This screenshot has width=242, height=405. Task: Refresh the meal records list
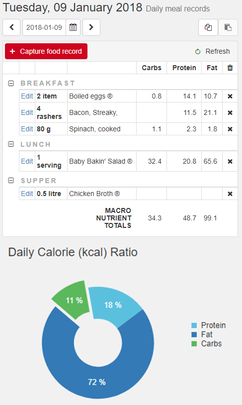click(x=212, y=51)
